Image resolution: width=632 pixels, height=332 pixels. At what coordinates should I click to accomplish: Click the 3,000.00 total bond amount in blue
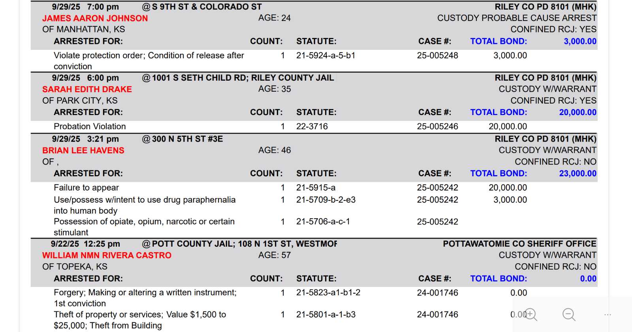(580, 41)
